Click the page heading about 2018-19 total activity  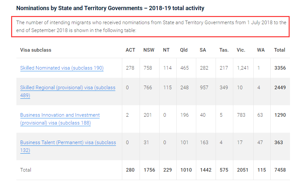[110, 8]
